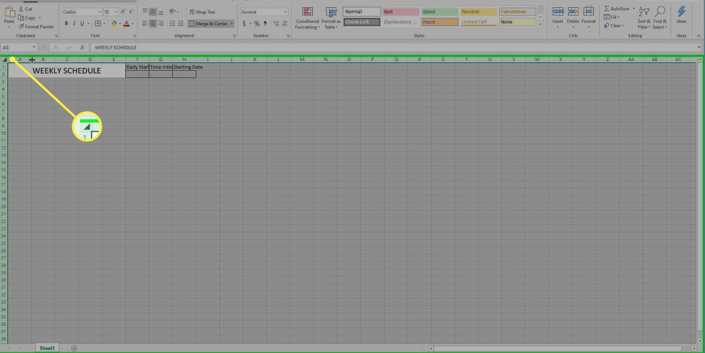The height and width of the screenshot is (353, 705).
Task: Open the Calibri font name dropdown
Action: 100,12
